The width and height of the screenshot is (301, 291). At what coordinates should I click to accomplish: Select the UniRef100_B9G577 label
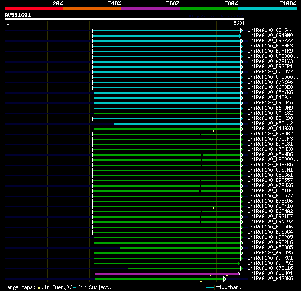[x=270, y=196]
